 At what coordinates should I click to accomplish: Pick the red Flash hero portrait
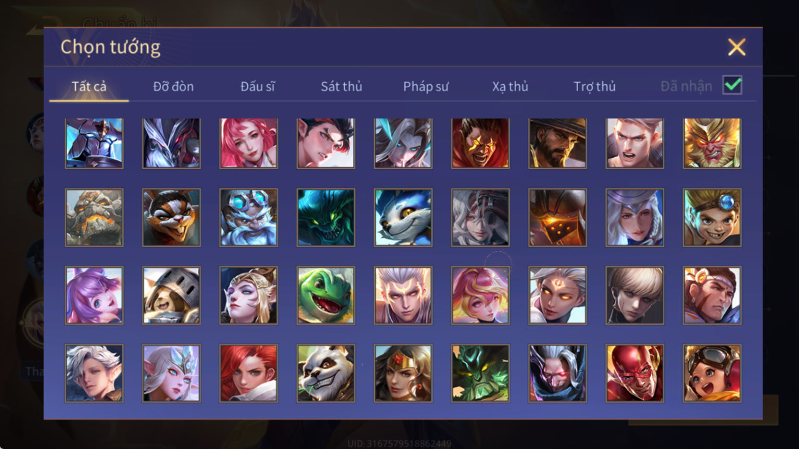[635, 373]
